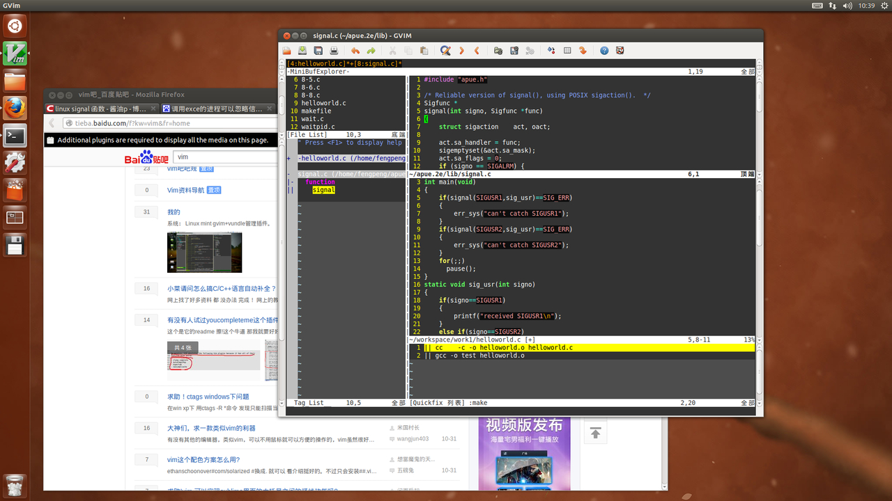892x501 pixels.
Task: Open the GVim Help icon
Action: click(604, 51)
